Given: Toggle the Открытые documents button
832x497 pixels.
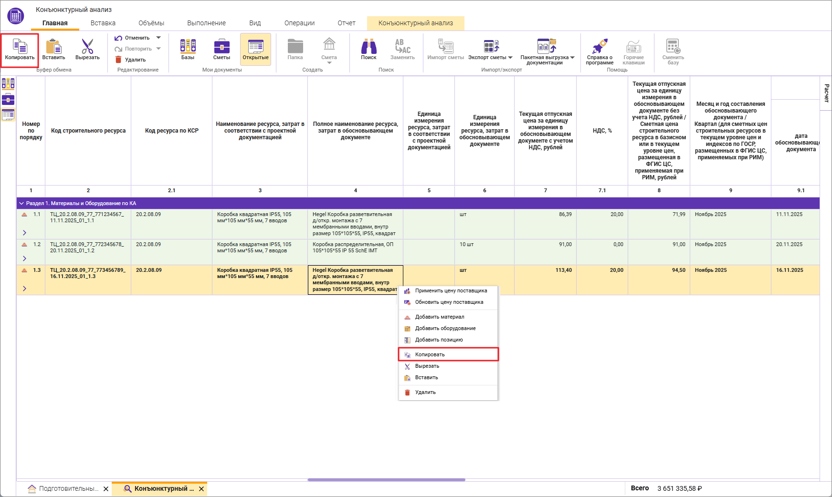Looking at the screenshot, I should click(255, 50).
